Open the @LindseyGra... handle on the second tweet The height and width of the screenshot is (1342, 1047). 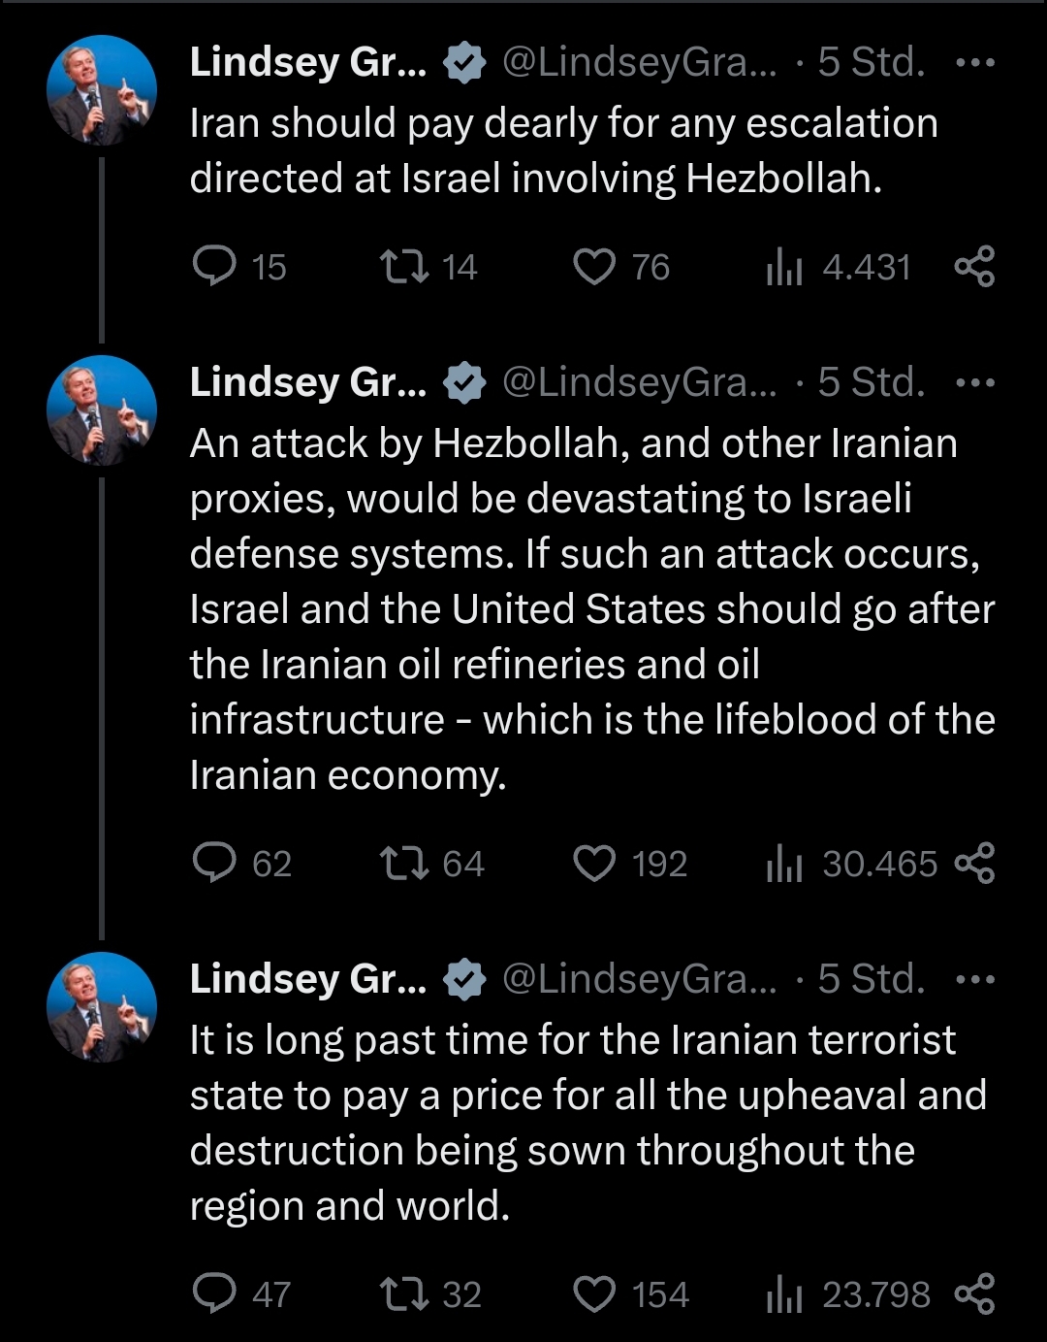[x=639, y=382]
